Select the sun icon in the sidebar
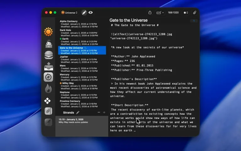Viewport: 241px width, 151px height. pyautogui.click(x=48, y=32)
